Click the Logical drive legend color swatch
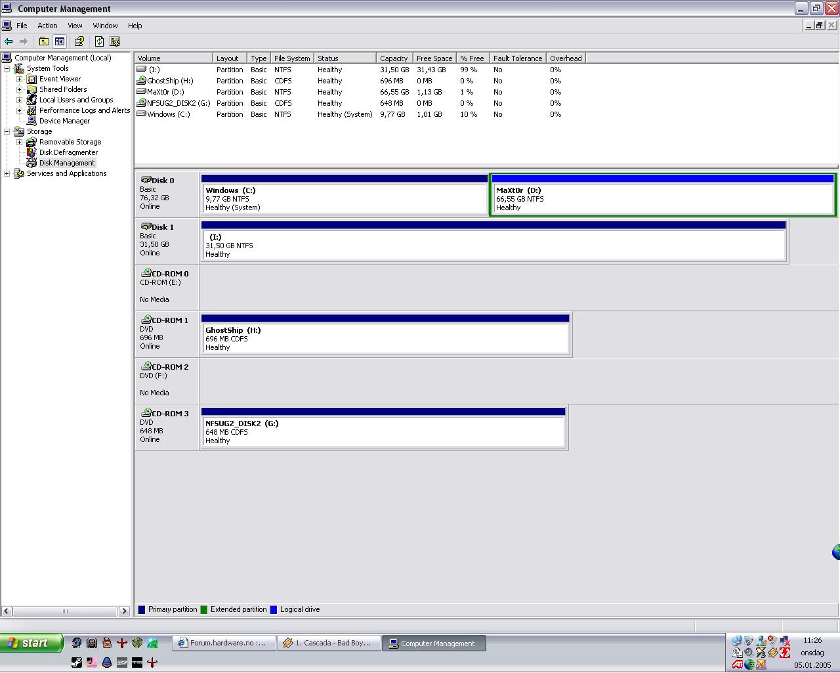This screenshot has height=673, width=840. (274, 610)
